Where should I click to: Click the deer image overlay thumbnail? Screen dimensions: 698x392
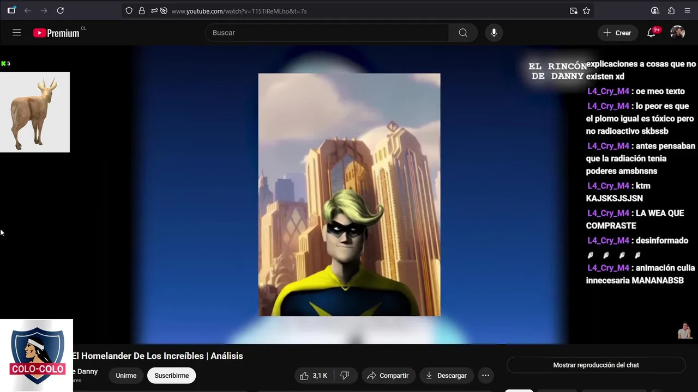click(35, 112)
